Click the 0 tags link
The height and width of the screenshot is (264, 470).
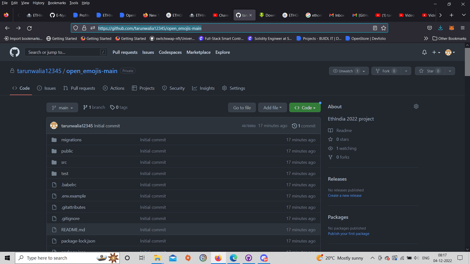coord(119,107)
